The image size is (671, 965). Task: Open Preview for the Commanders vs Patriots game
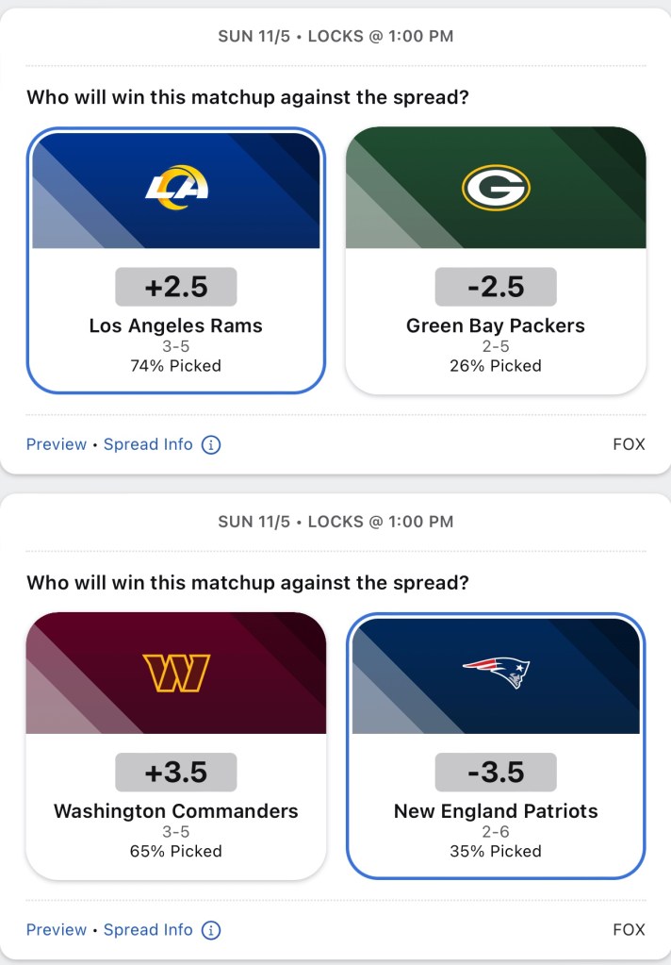(x=57, y=930)
